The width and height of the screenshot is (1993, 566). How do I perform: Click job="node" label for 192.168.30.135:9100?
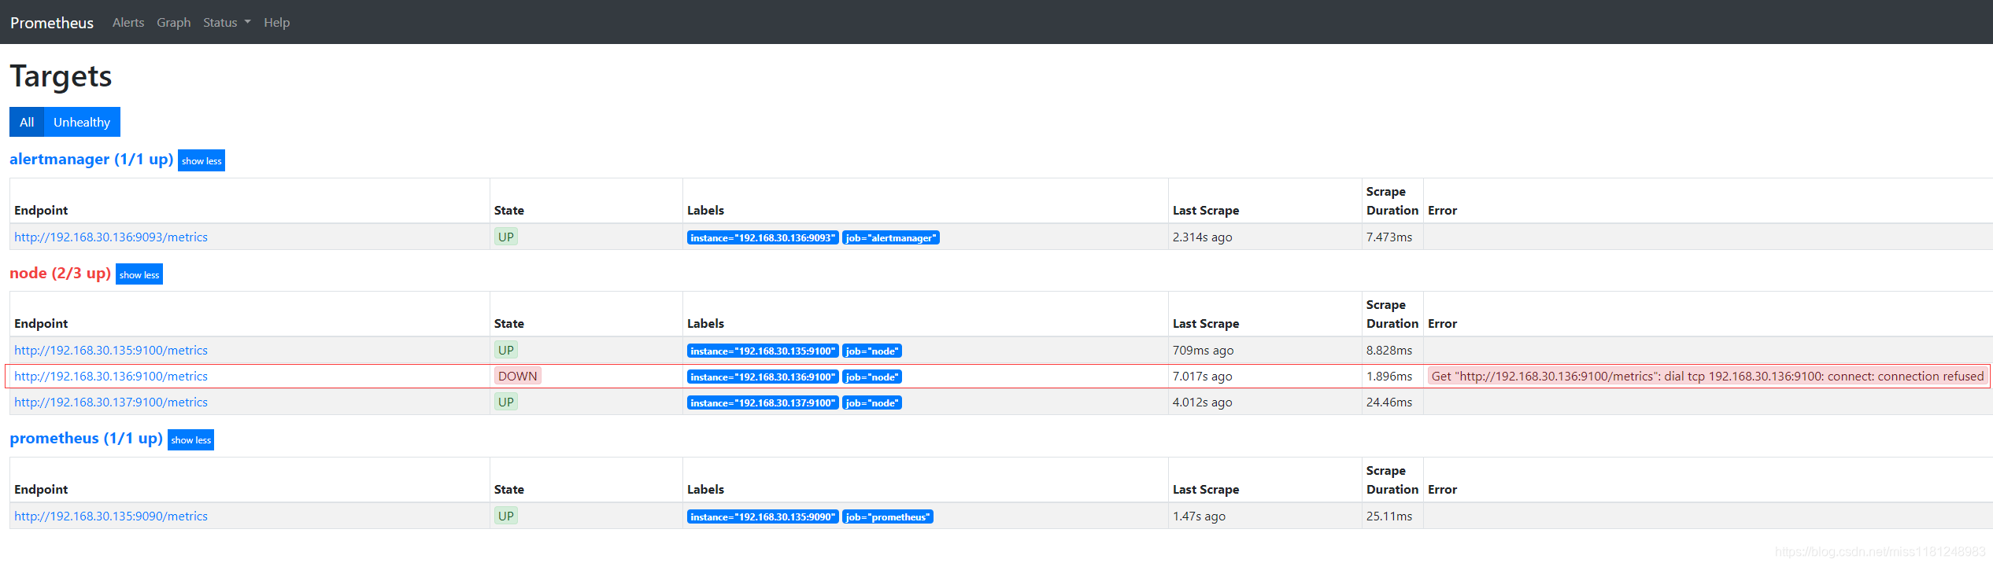(x=872, y=351)
